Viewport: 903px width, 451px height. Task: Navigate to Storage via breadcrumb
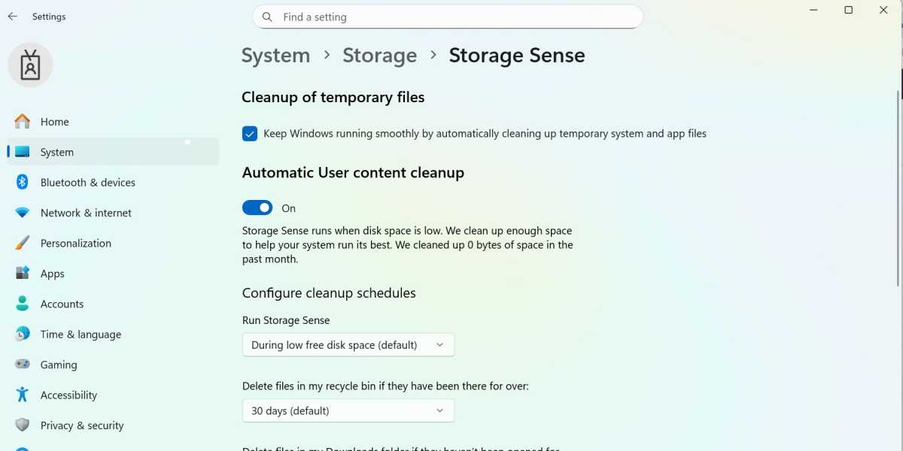click(379, 55)
